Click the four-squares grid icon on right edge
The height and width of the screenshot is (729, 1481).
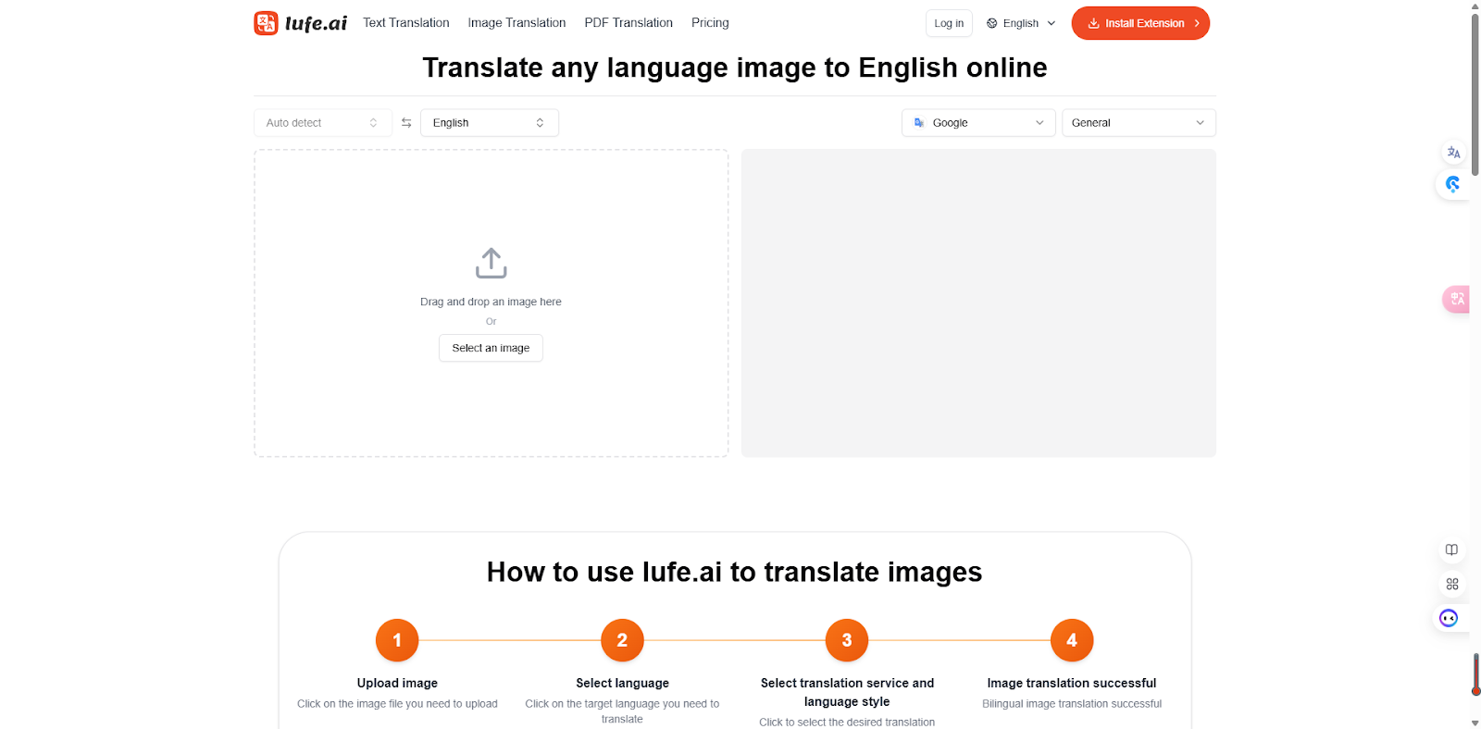[x=1451, y=584]
